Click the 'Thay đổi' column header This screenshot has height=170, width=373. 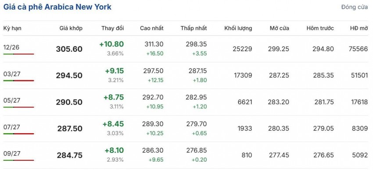pyautogui.click(x=113, y=28)
